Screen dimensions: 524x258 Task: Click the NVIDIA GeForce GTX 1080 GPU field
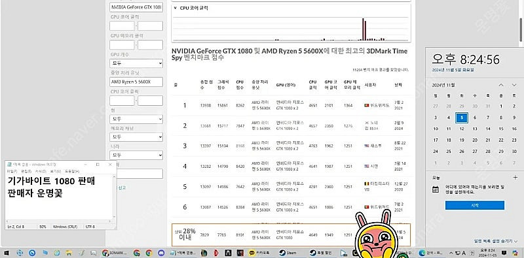(x=136, y=7)
